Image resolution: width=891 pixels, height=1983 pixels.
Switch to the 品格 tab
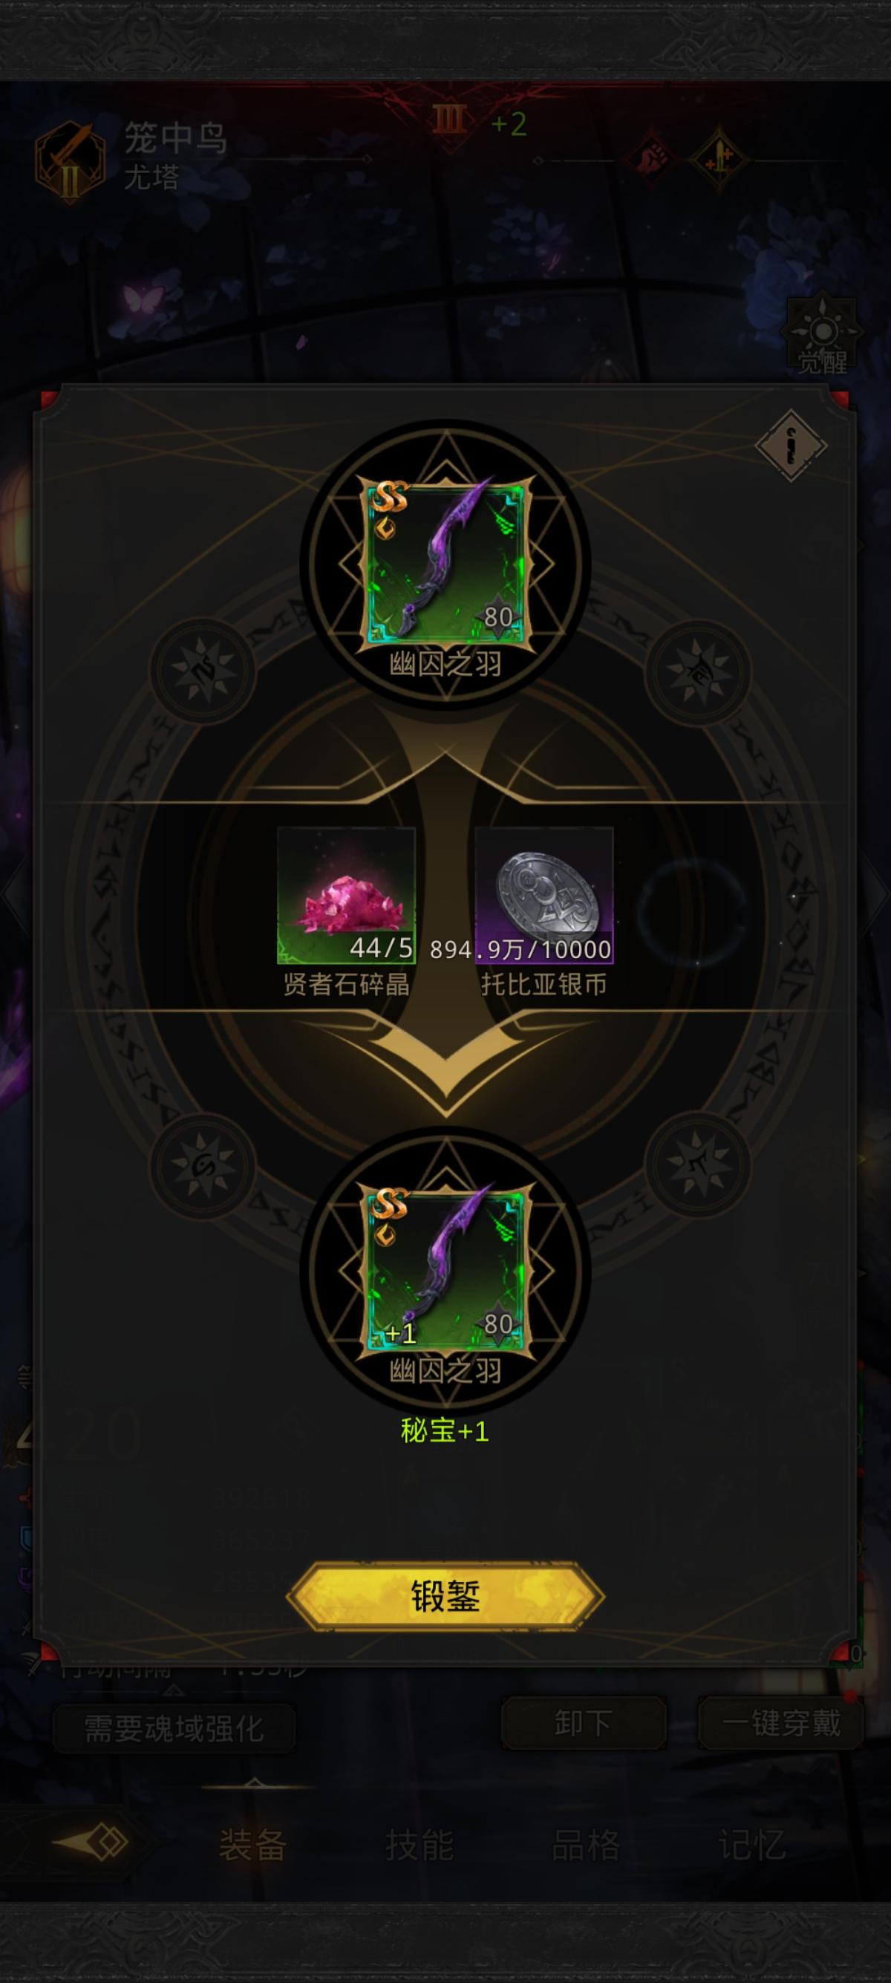(586, 1845)
